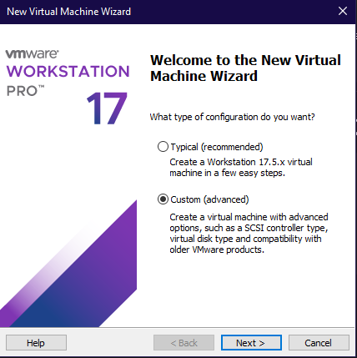Close the wizard with the X icon
Viewport: 357px width, 358px height.
343,12
